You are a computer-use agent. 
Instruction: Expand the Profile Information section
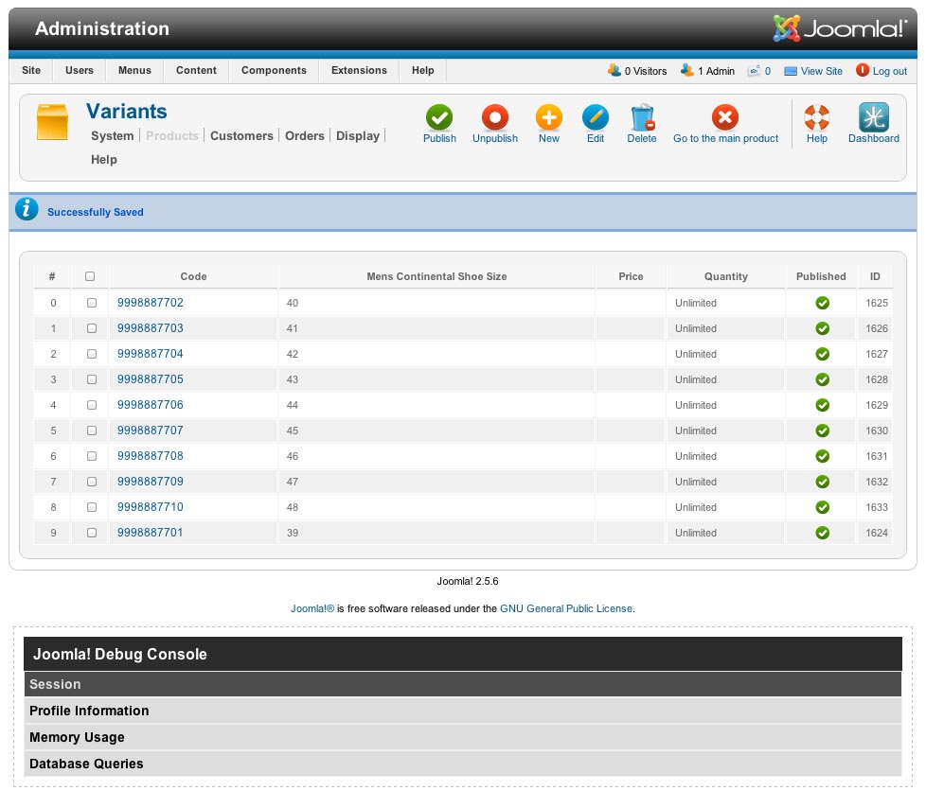pyautogui.click(x=89, y=711)
